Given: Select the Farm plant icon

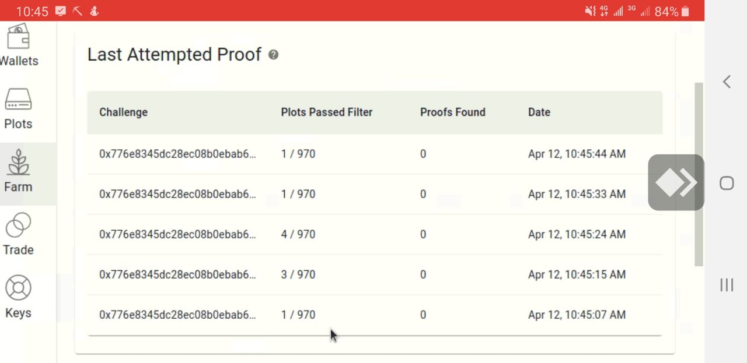Looking at the screenshot, I should click(18, 162).
